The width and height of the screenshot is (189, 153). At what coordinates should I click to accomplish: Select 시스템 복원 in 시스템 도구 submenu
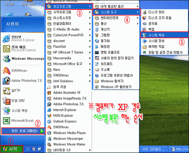coord(164,35)
